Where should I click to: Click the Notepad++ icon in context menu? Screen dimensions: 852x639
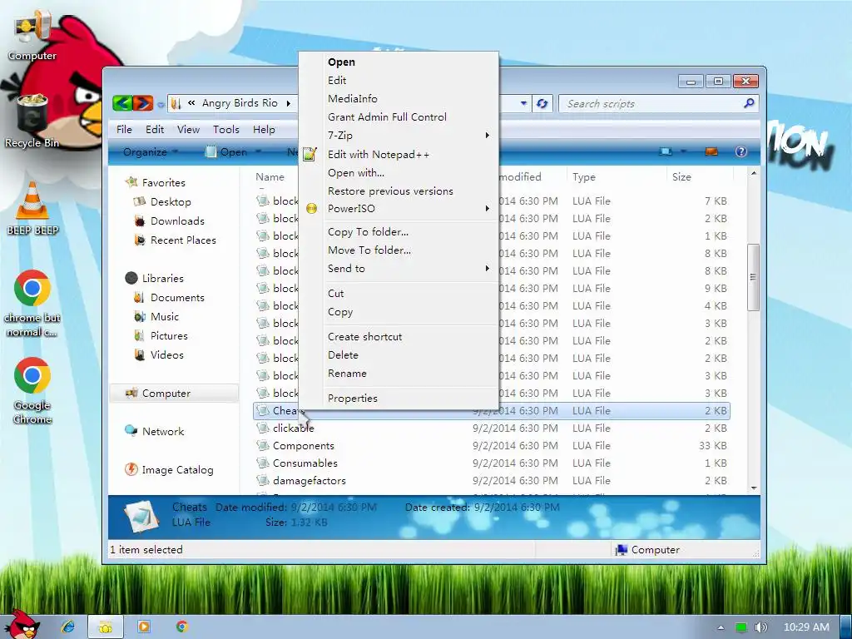310,154
